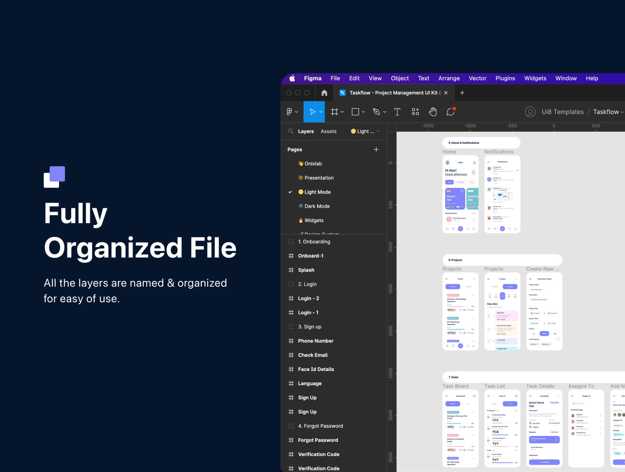Expand the Pen tool options chevron
Viewport: 625px width, 472px height.
pos(385,112)
